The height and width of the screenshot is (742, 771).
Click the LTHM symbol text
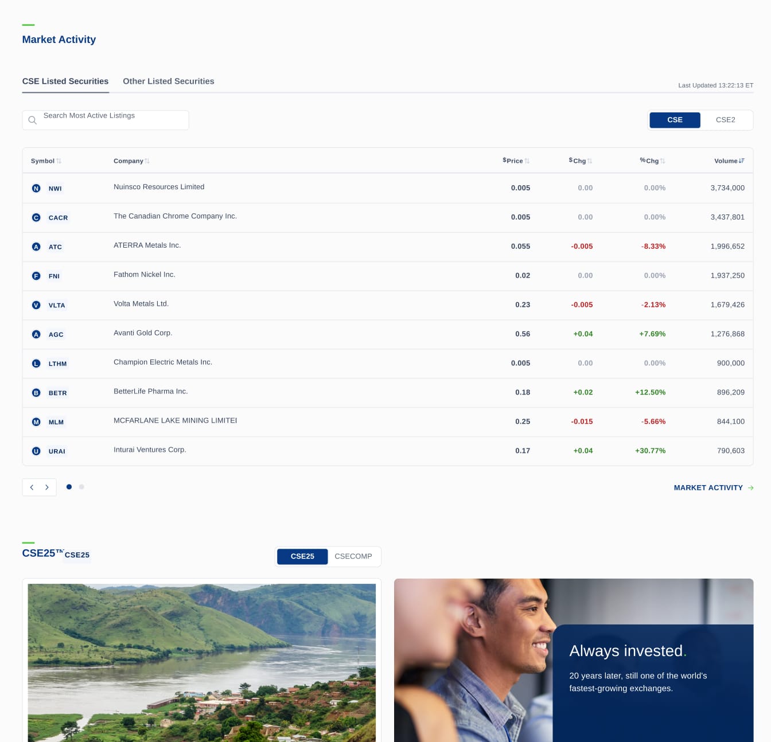(58, 364)
